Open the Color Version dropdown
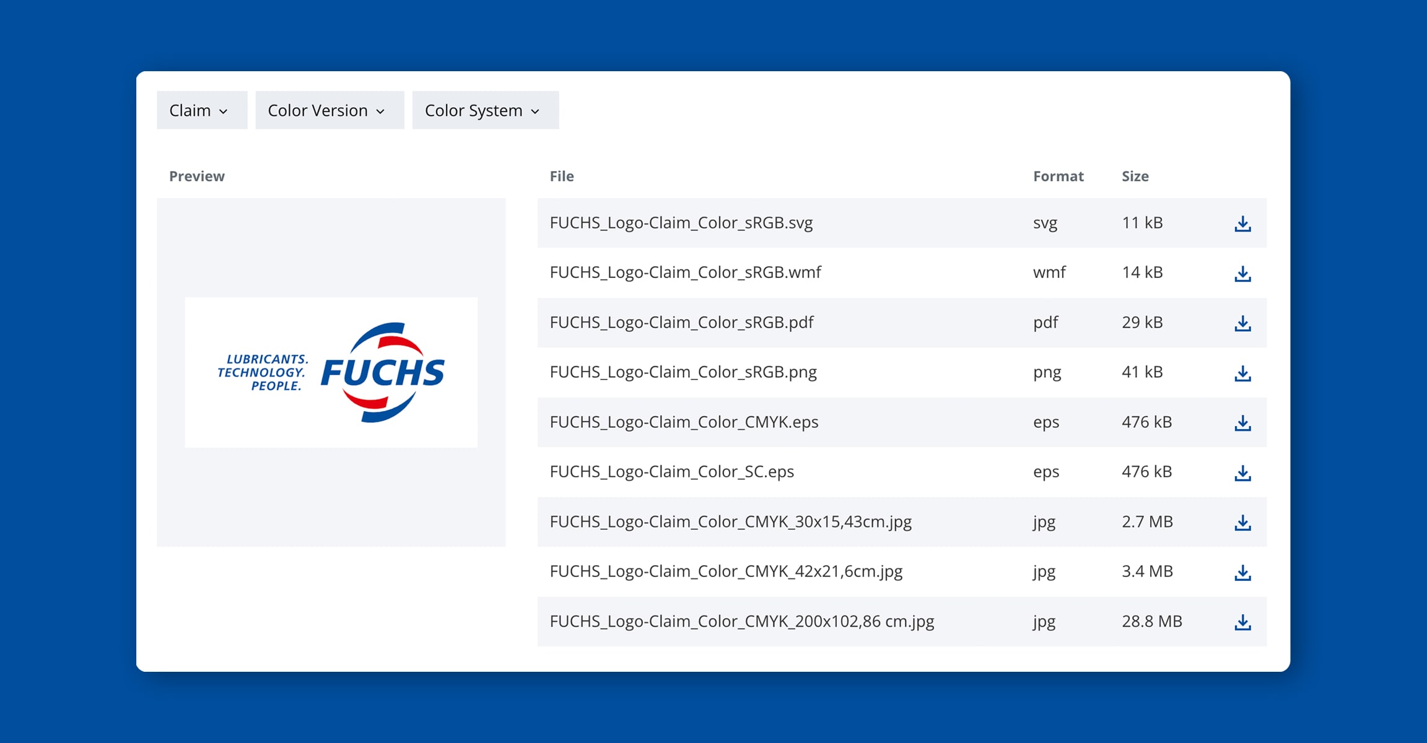The width and height of the screenshot is (1427, 743). pyautogui.click(x=329, y=110)
